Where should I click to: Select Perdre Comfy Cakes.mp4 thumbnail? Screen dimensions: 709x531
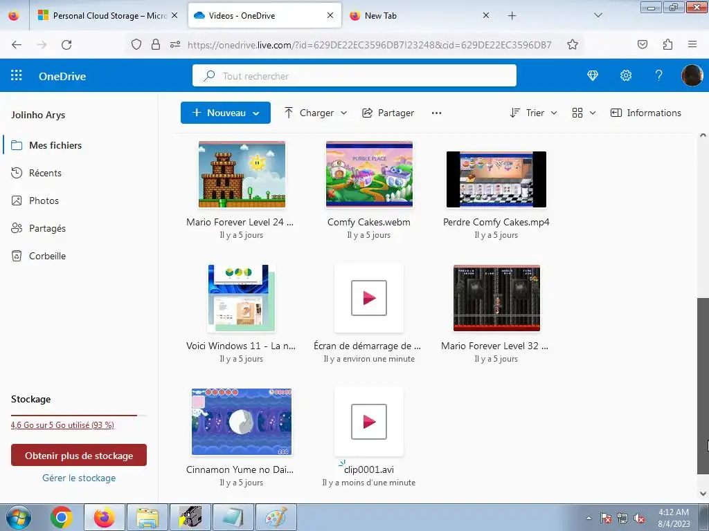496,179
